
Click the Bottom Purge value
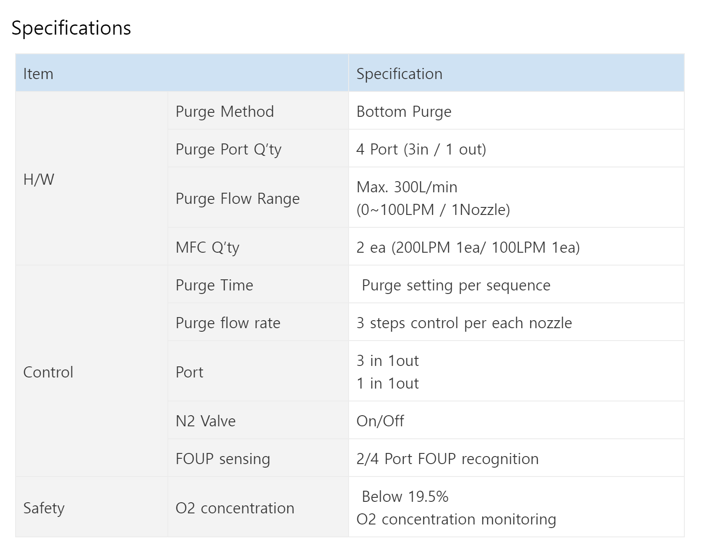[404, 111]
